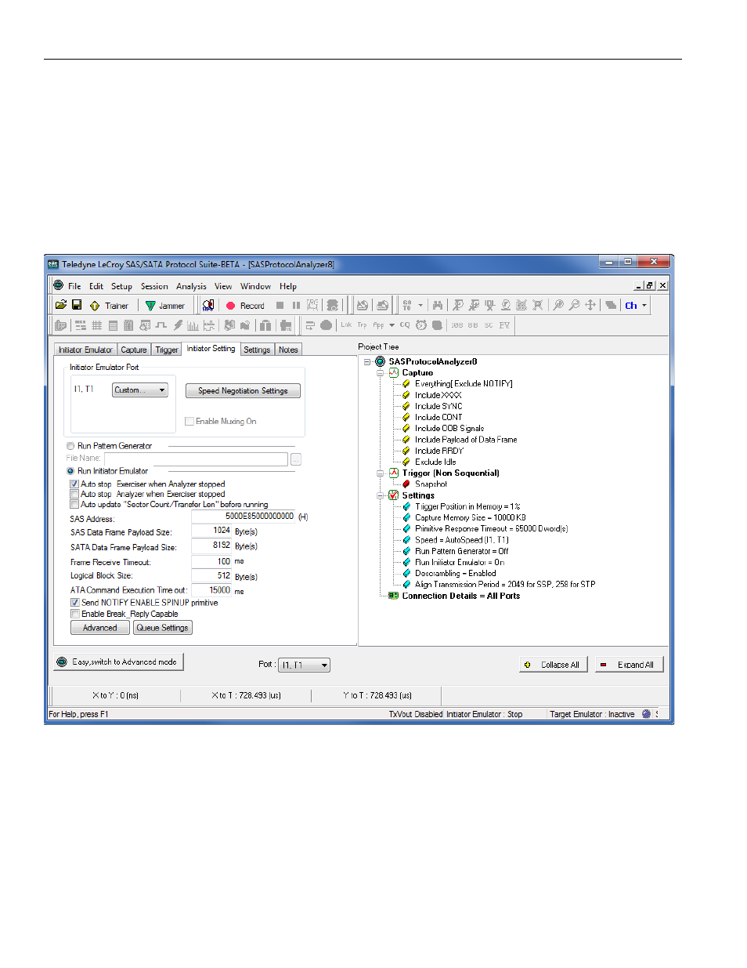Click the grid view icon in second toolbar

click(x=97, y=325)
